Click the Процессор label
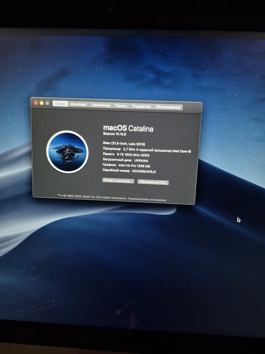 coord(112,149)
